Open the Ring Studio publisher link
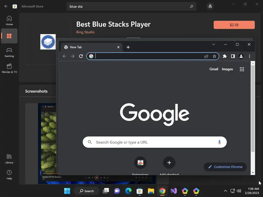The height and width of the screenshot is (197, 263). (x=85, y=32)
